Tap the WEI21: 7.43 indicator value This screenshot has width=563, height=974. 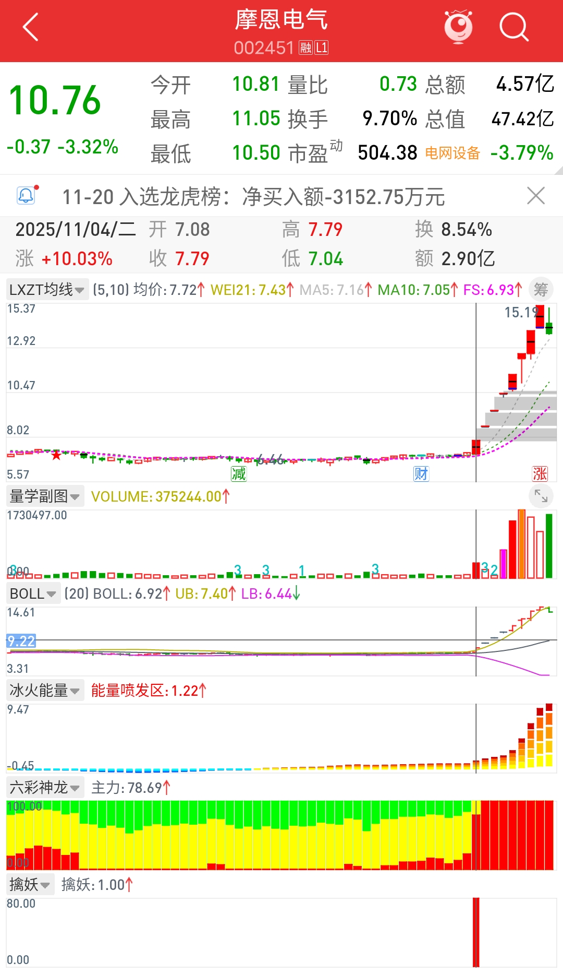point(252,290)
